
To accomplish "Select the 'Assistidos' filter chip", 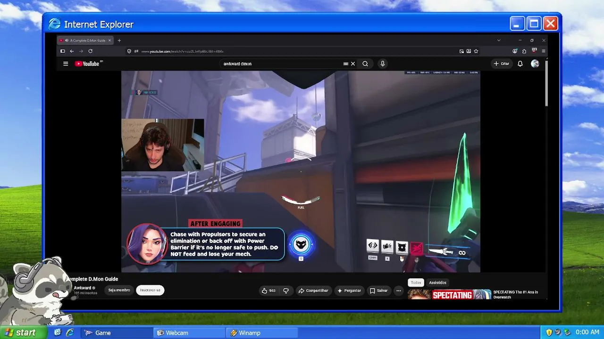I will coord(437,282).
